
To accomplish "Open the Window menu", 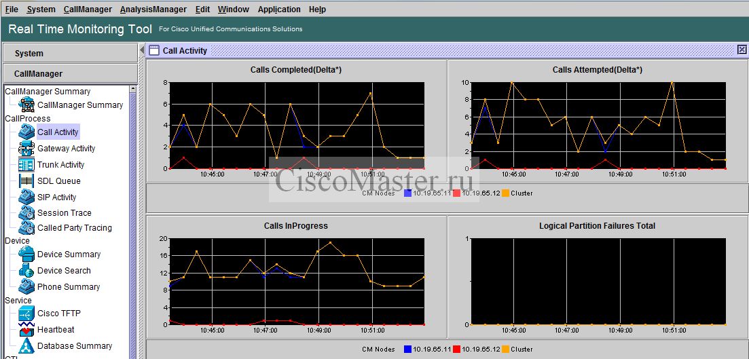I will point(233,9).
